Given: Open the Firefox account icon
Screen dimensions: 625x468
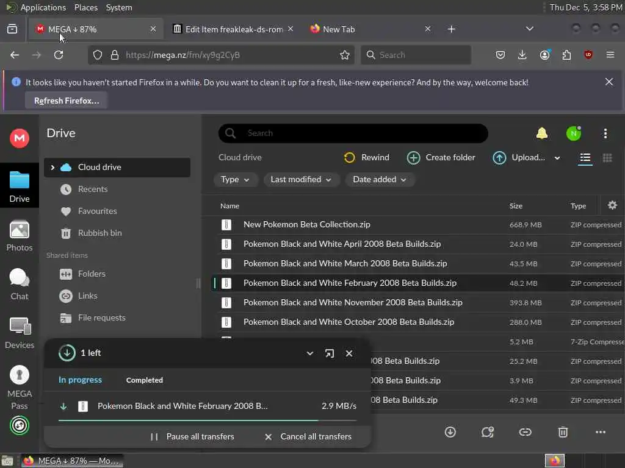Looking at the screenshot, I should pos(544,55).
